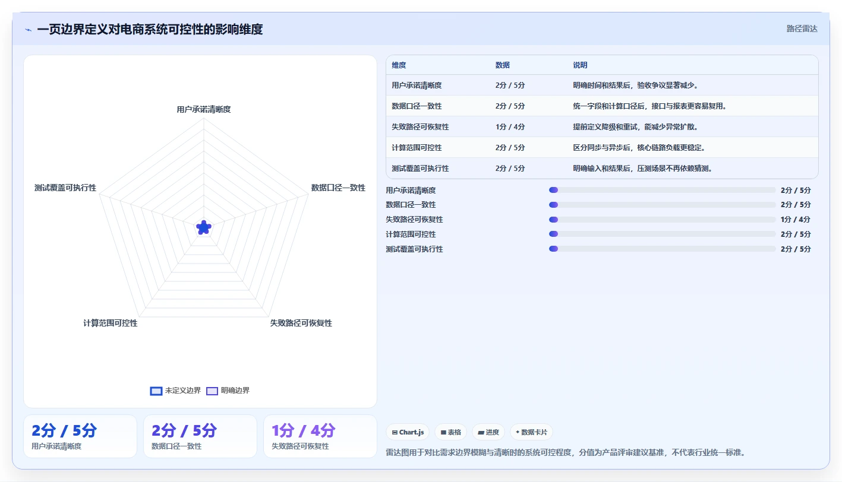Image resolution: width=842 pixels, height=482 pixels.
Task: Click the 计算范围可控性 label in the progress list
Action: click(411, 234)
